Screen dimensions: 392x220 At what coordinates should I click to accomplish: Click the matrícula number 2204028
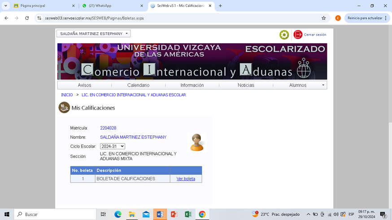click(x=108, y=128)
